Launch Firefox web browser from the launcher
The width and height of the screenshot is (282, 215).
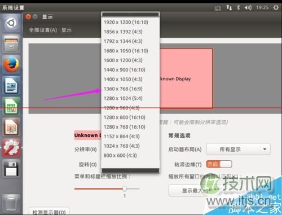(11, 64)
